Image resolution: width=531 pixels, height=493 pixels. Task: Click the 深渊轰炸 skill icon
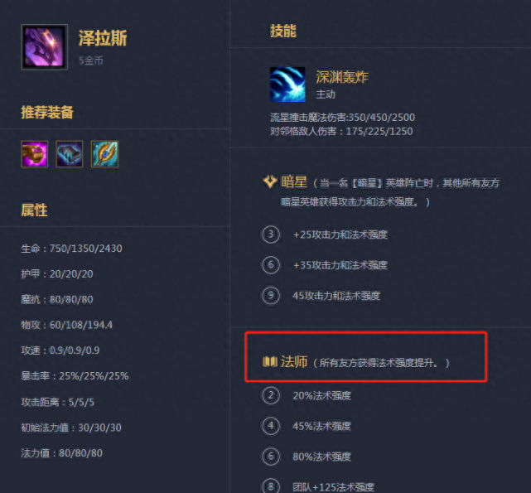tap(287, 85)
